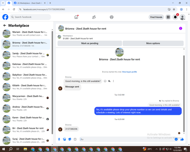Switch to the first Facebook browser tab
This screenshot has height=152, width=190.
[x=9, y=3]
